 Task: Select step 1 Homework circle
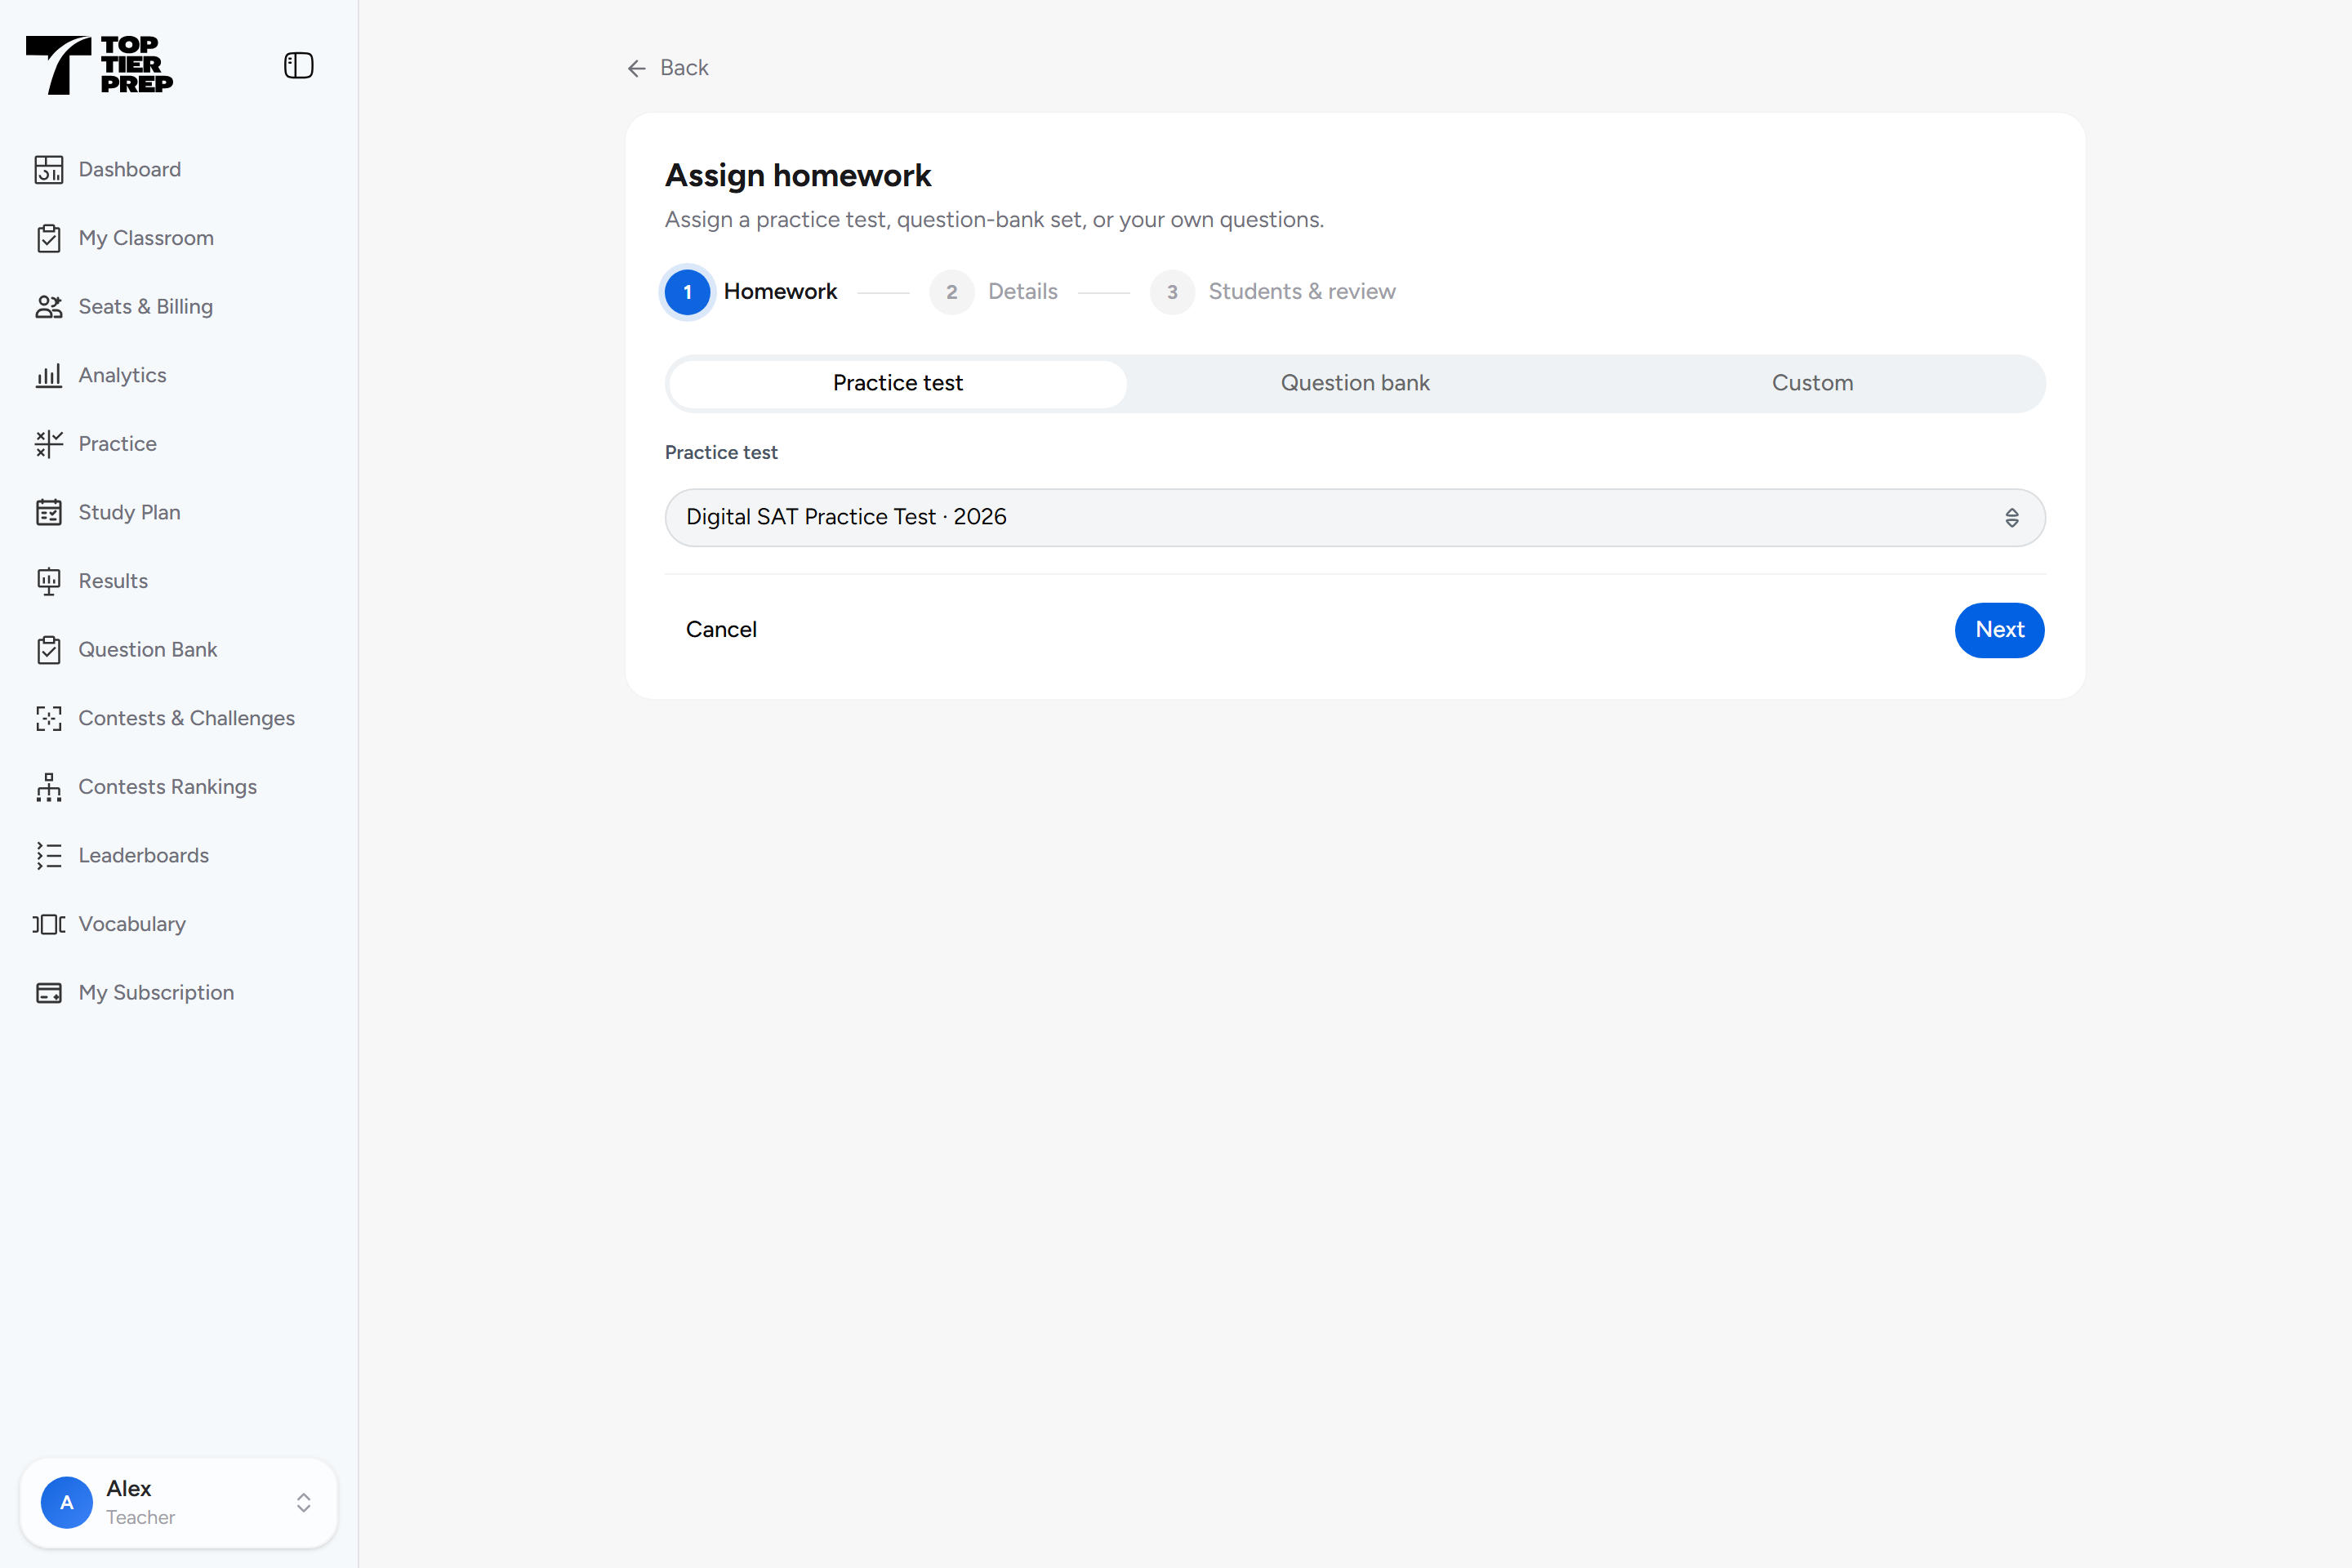pyautogui.click(x=688, y=292)
